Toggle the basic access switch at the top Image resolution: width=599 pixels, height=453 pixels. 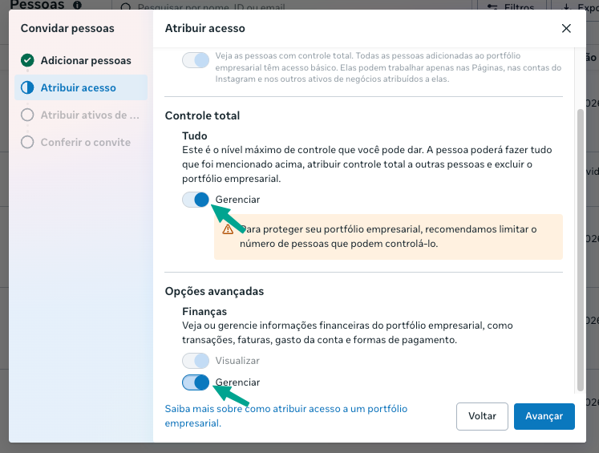[x=196, y=60]
